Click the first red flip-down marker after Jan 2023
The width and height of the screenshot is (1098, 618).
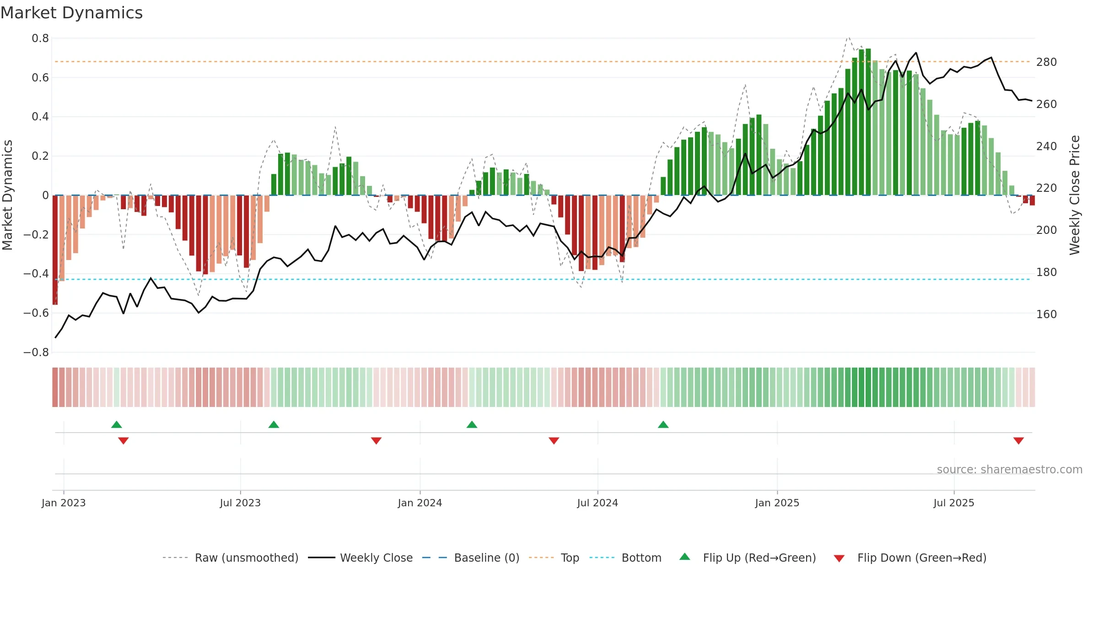tap(124, 440)
